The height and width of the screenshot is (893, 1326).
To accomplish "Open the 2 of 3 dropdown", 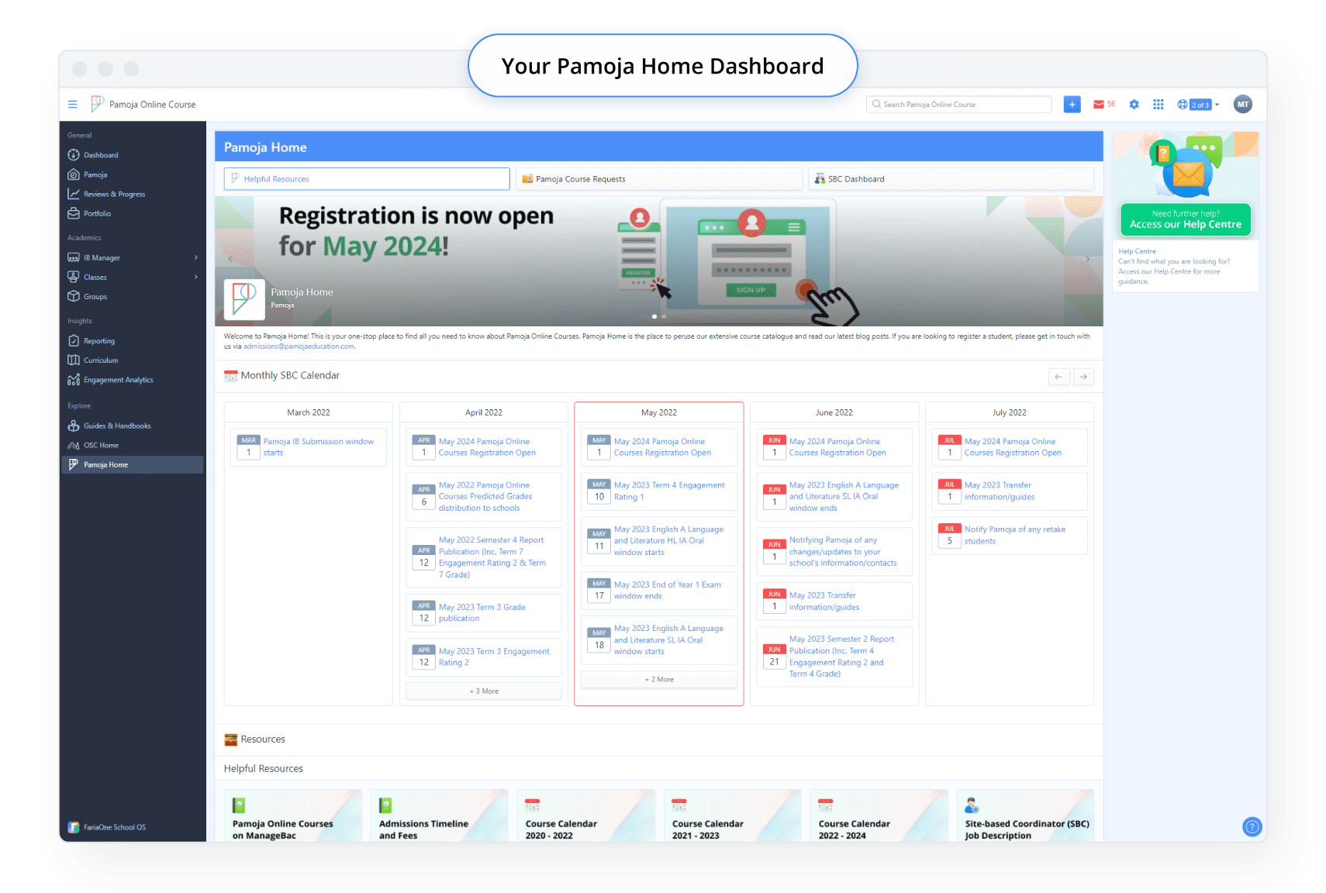I will [x=1199, y=105].
